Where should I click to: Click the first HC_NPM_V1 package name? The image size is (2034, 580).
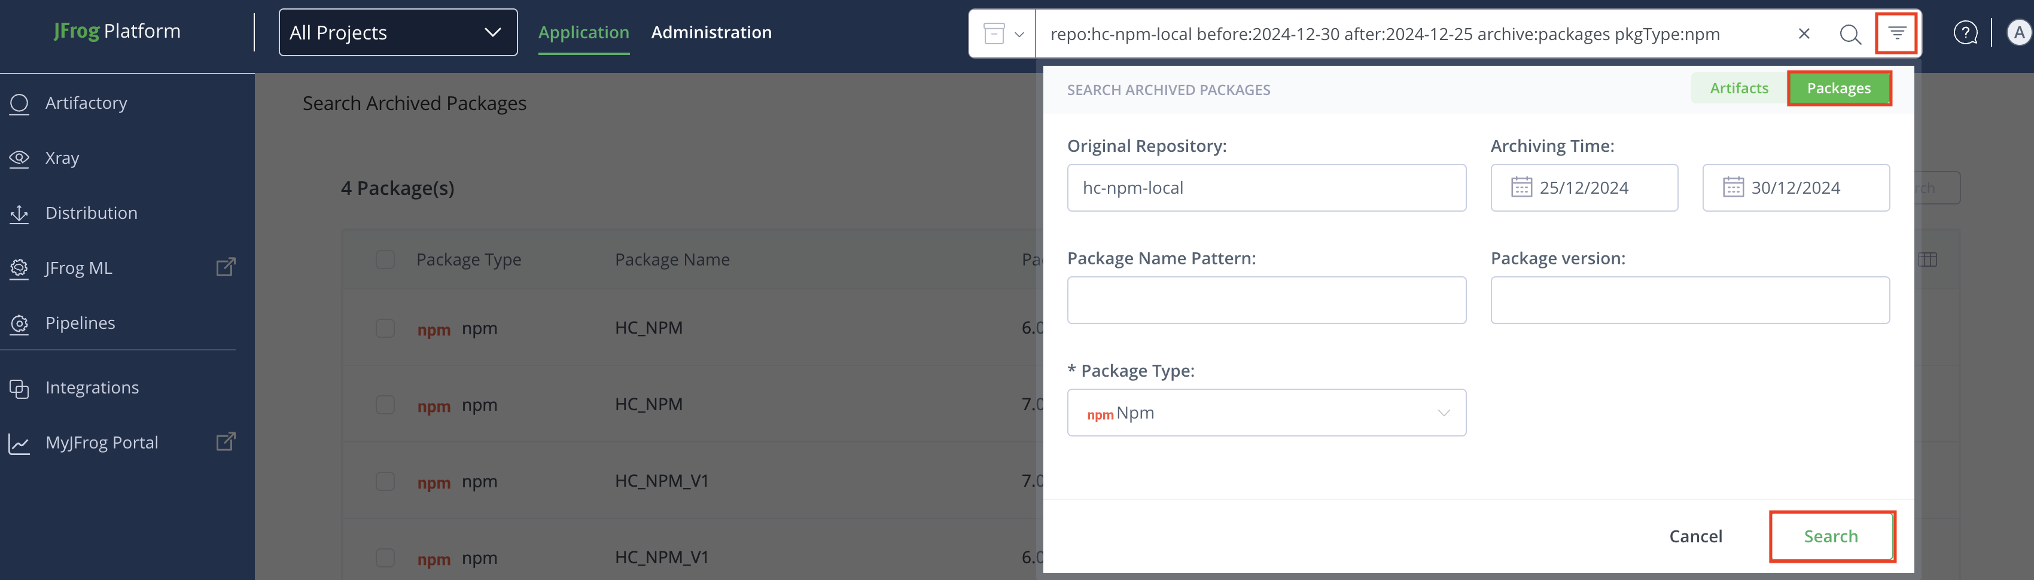[662, 481]
